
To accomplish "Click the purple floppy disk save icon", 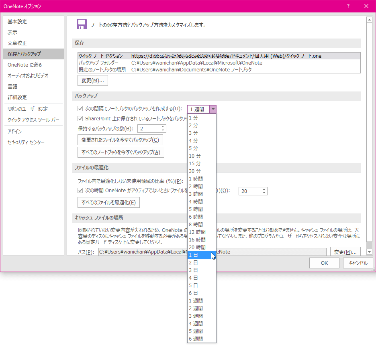I will point(82,24).
